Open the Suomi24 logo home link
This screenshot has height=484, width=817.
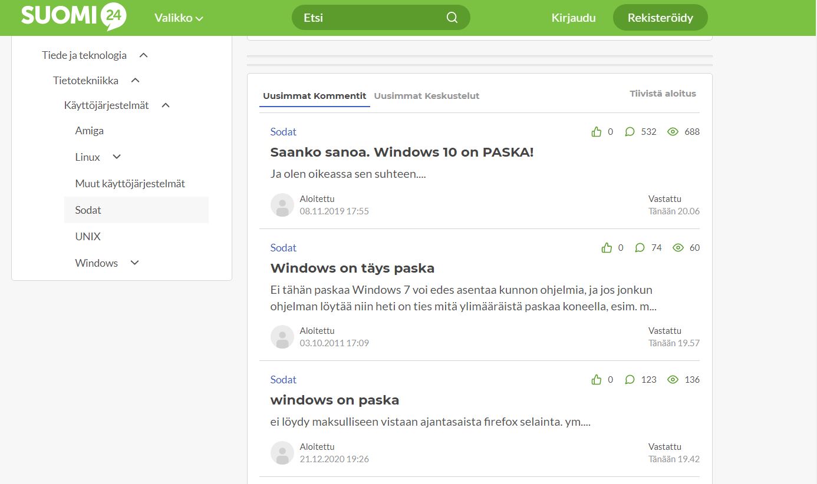click(x=74, y=17)
